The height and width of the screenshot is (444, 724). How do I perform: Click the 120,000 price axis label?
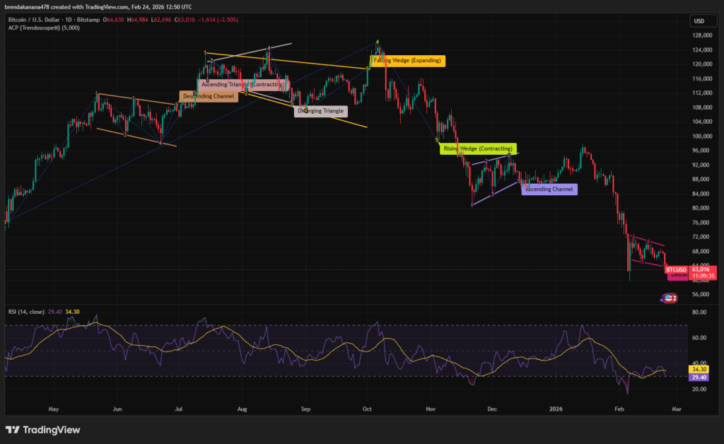(x=702, y=64)
